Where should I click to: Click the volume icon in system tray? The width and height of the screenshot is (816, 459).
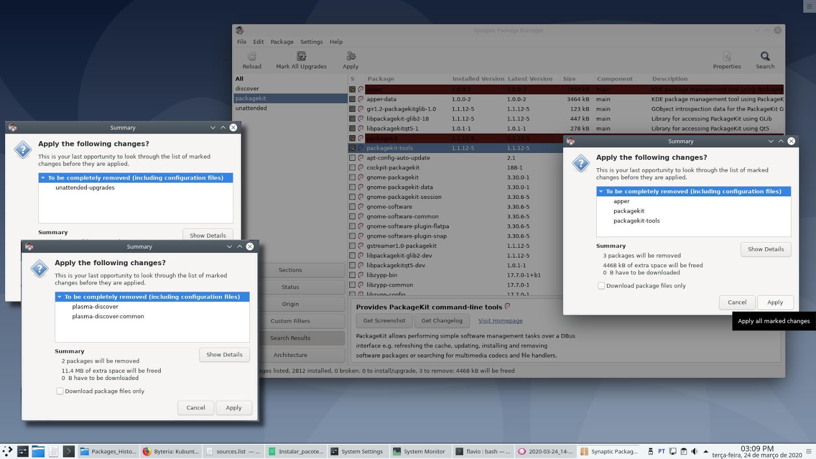[694, 451]
